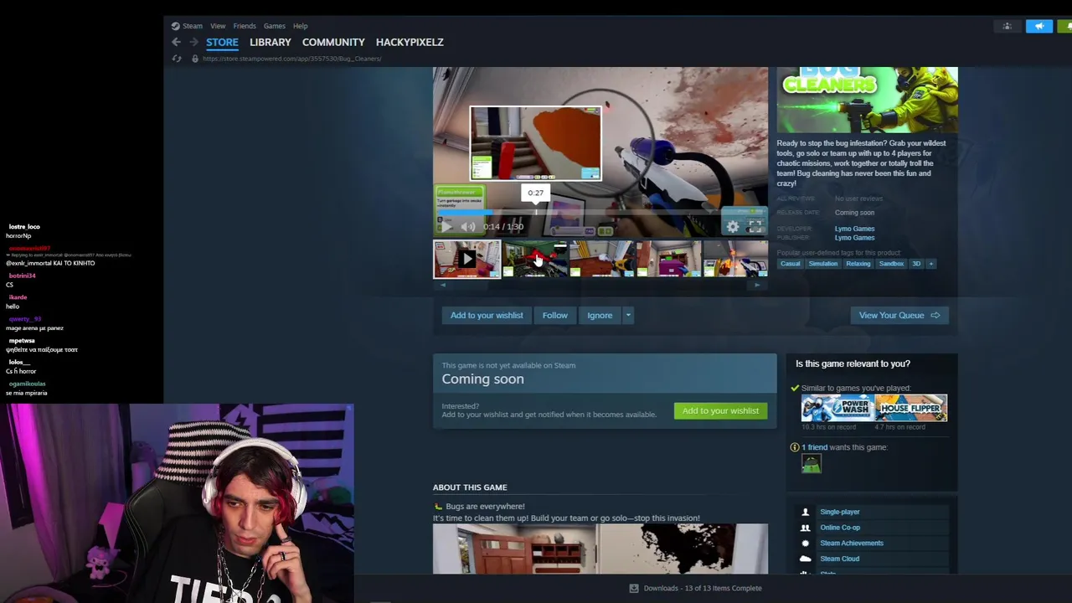Toggle trailer fullscreen icon
1072x603 pixels.
(x=755, y=226)
